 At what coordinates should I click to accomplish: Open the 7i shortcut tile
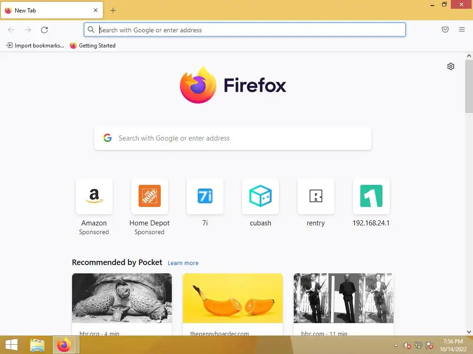pos(205,196)
